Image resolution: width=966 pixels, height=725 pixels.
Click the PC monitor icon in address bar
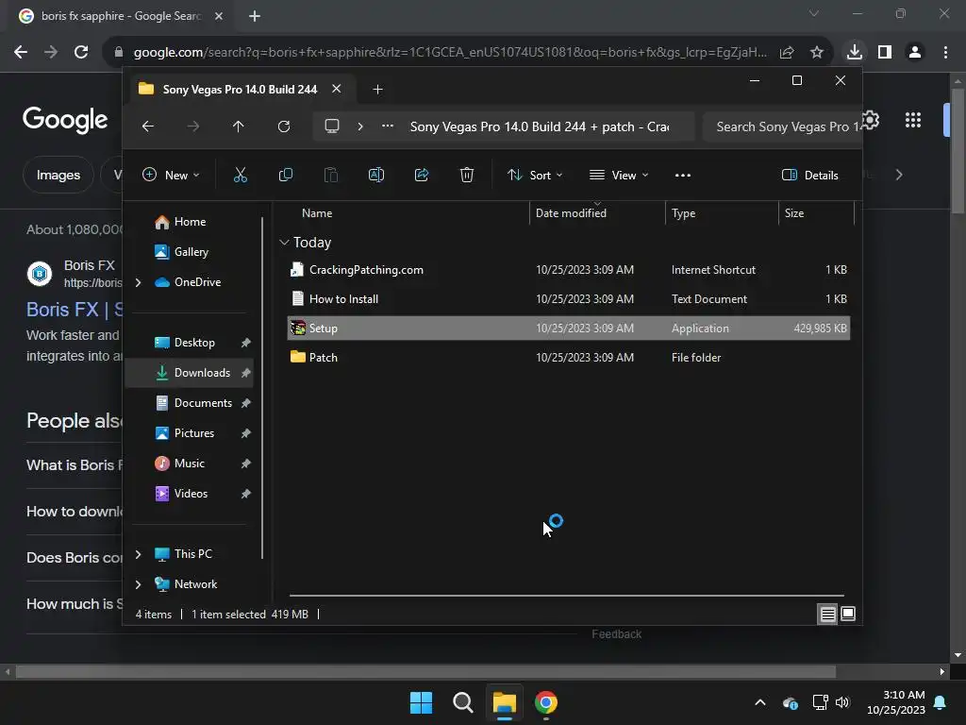(332, 126)
